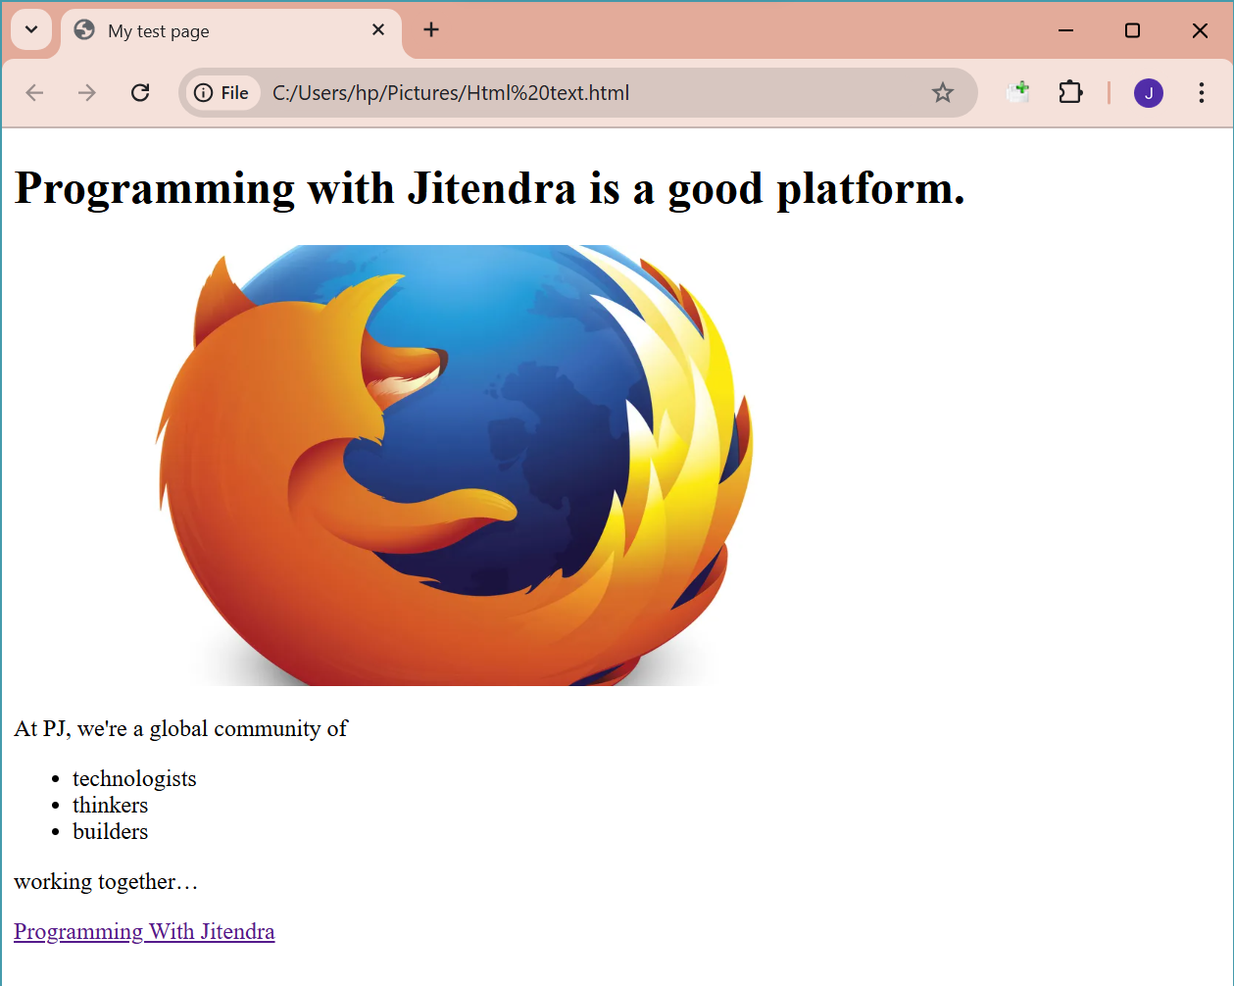Go back using the back arrow
Screen dimensions: 1234x986
(x=34, y=93)
